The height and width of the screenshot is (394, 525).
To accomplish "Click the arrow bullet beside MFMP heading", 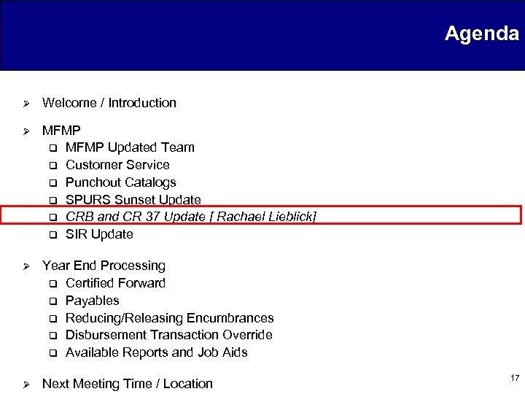I will (26, 131).
